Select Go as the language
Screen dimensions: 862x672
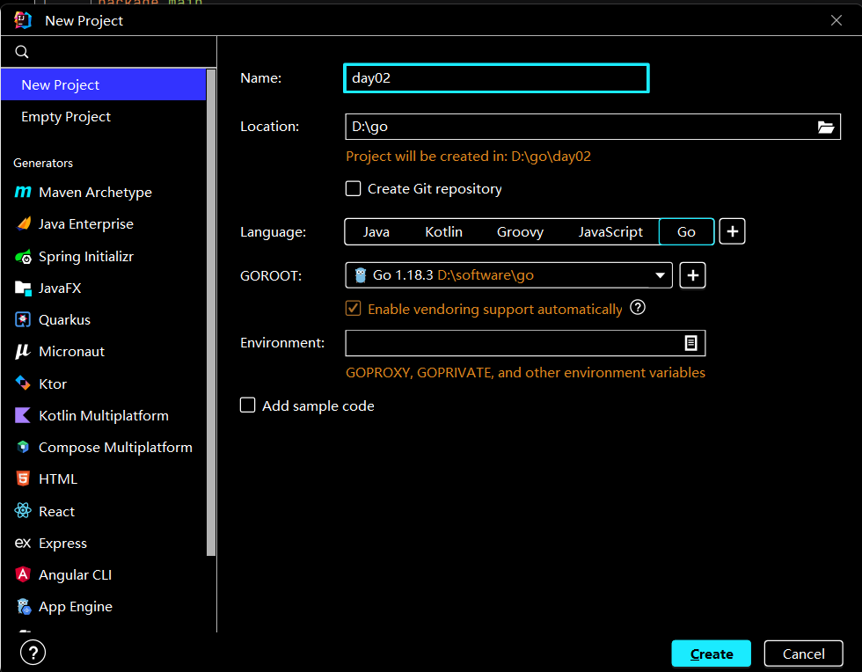[686, 232]
